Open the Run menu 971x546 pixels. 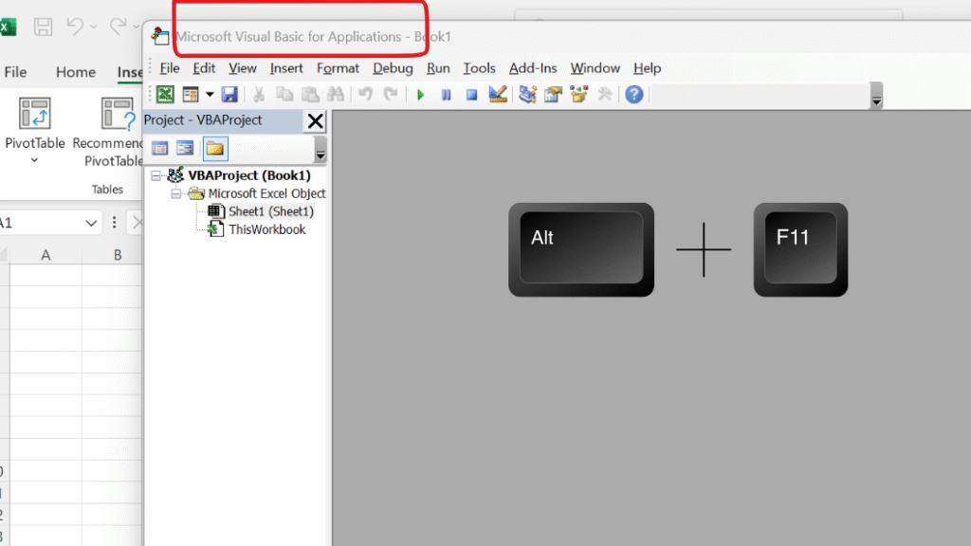[x=438, y=68]
